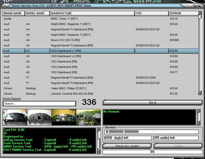Click the BRAND NAME column header
Screen dimensions: 205x159
[14, 13]
